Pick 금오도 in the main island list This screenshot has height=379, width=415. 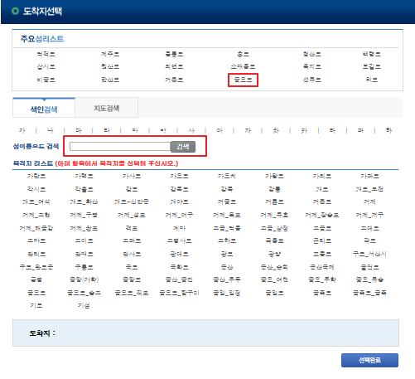click(x=243, y=80)
